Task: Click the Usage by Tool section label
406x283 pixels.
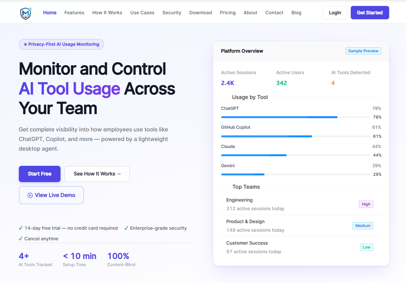Action: click(250, 97)
